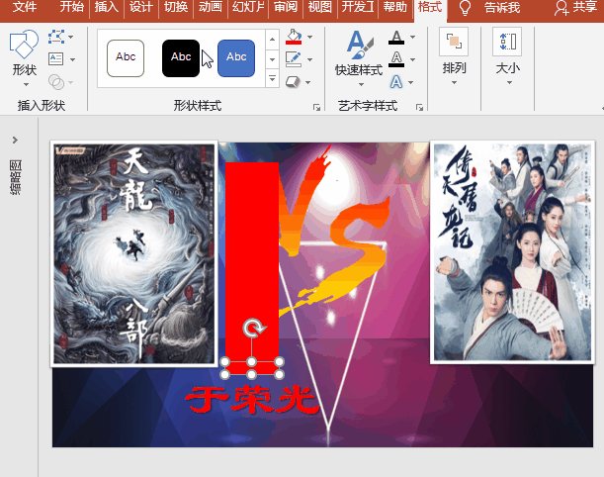This screenshot has width=604, height=477.
Task: Switch to Review (审阅) tab
Action: [x=286, y=7]
